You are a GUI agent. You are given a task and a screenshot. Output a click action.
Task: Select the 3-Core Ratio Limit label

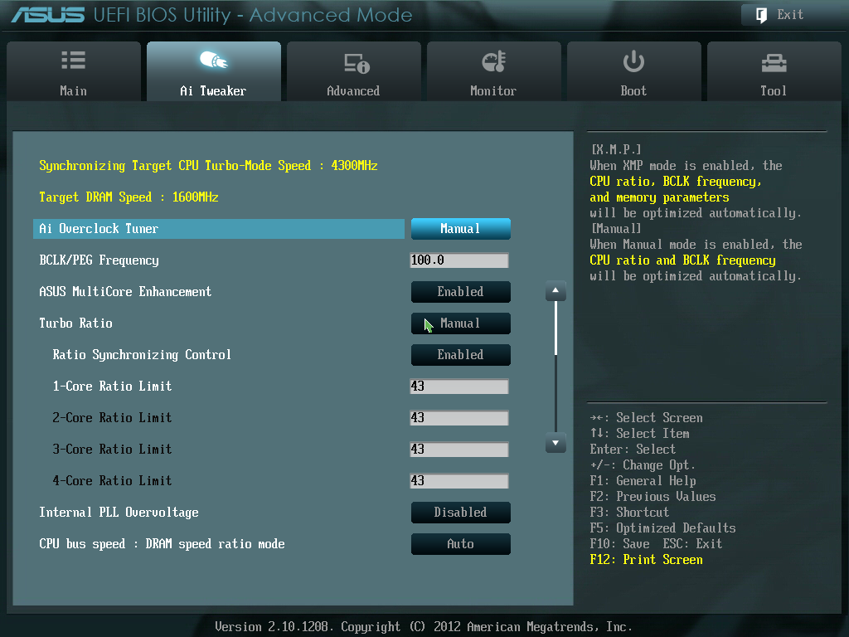pyautogui.click(x=112, y=449)
